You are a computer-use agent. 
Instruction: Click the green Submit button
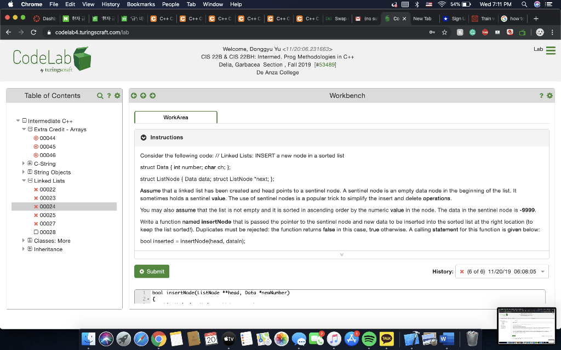pos(152,271)
